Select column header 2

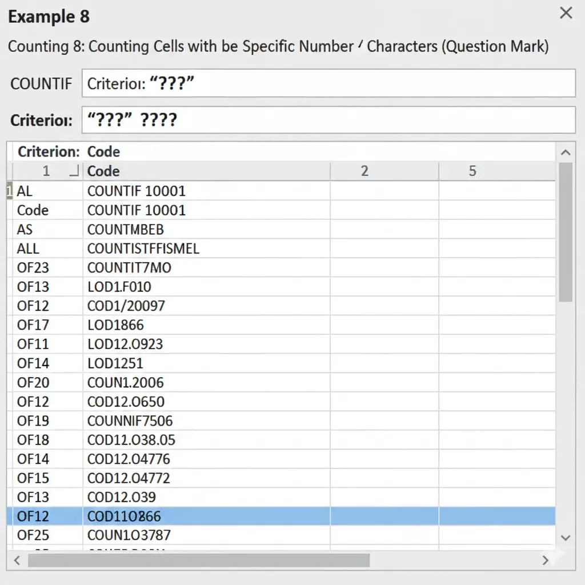click(364, 171)
